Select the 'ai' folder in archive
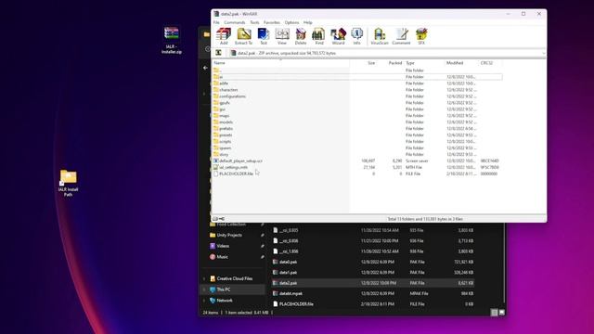Screen dimensions: 594x334 tap(357, 77)
